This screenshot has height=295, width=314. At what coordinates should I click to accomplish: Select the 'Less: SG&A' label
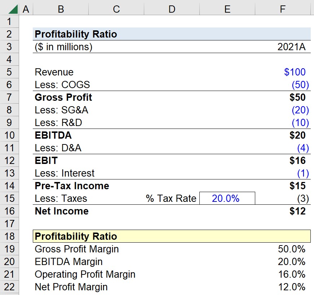tap(62, 110)
